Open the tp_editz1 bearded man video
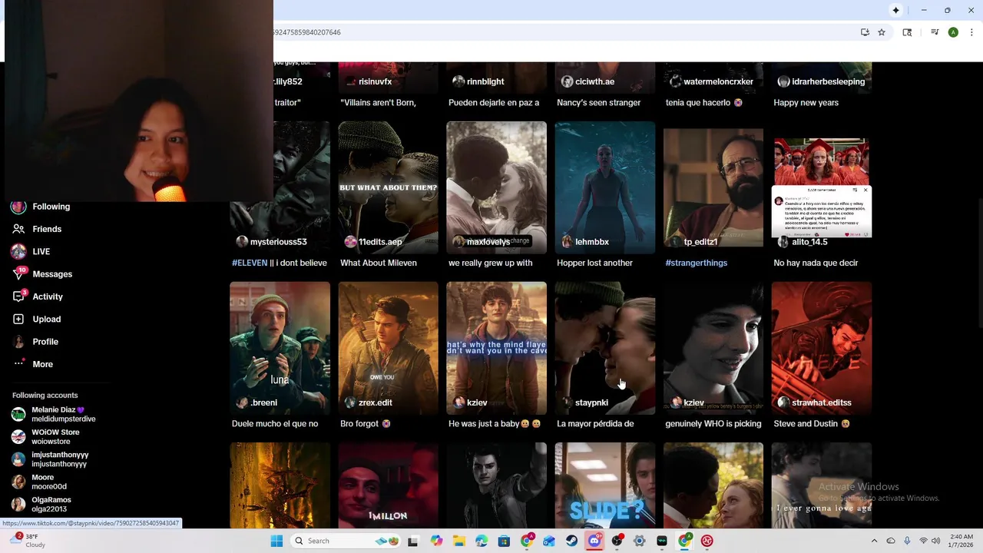Screen dimensions: 983x553 pyautogui.click(x=713, y=187)
